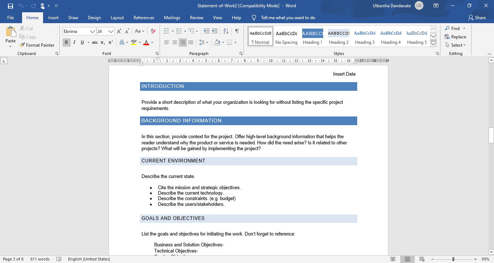Screen dimensions: 494x263
Task: Click the Save icon in title bar
Action: [10, 6]
